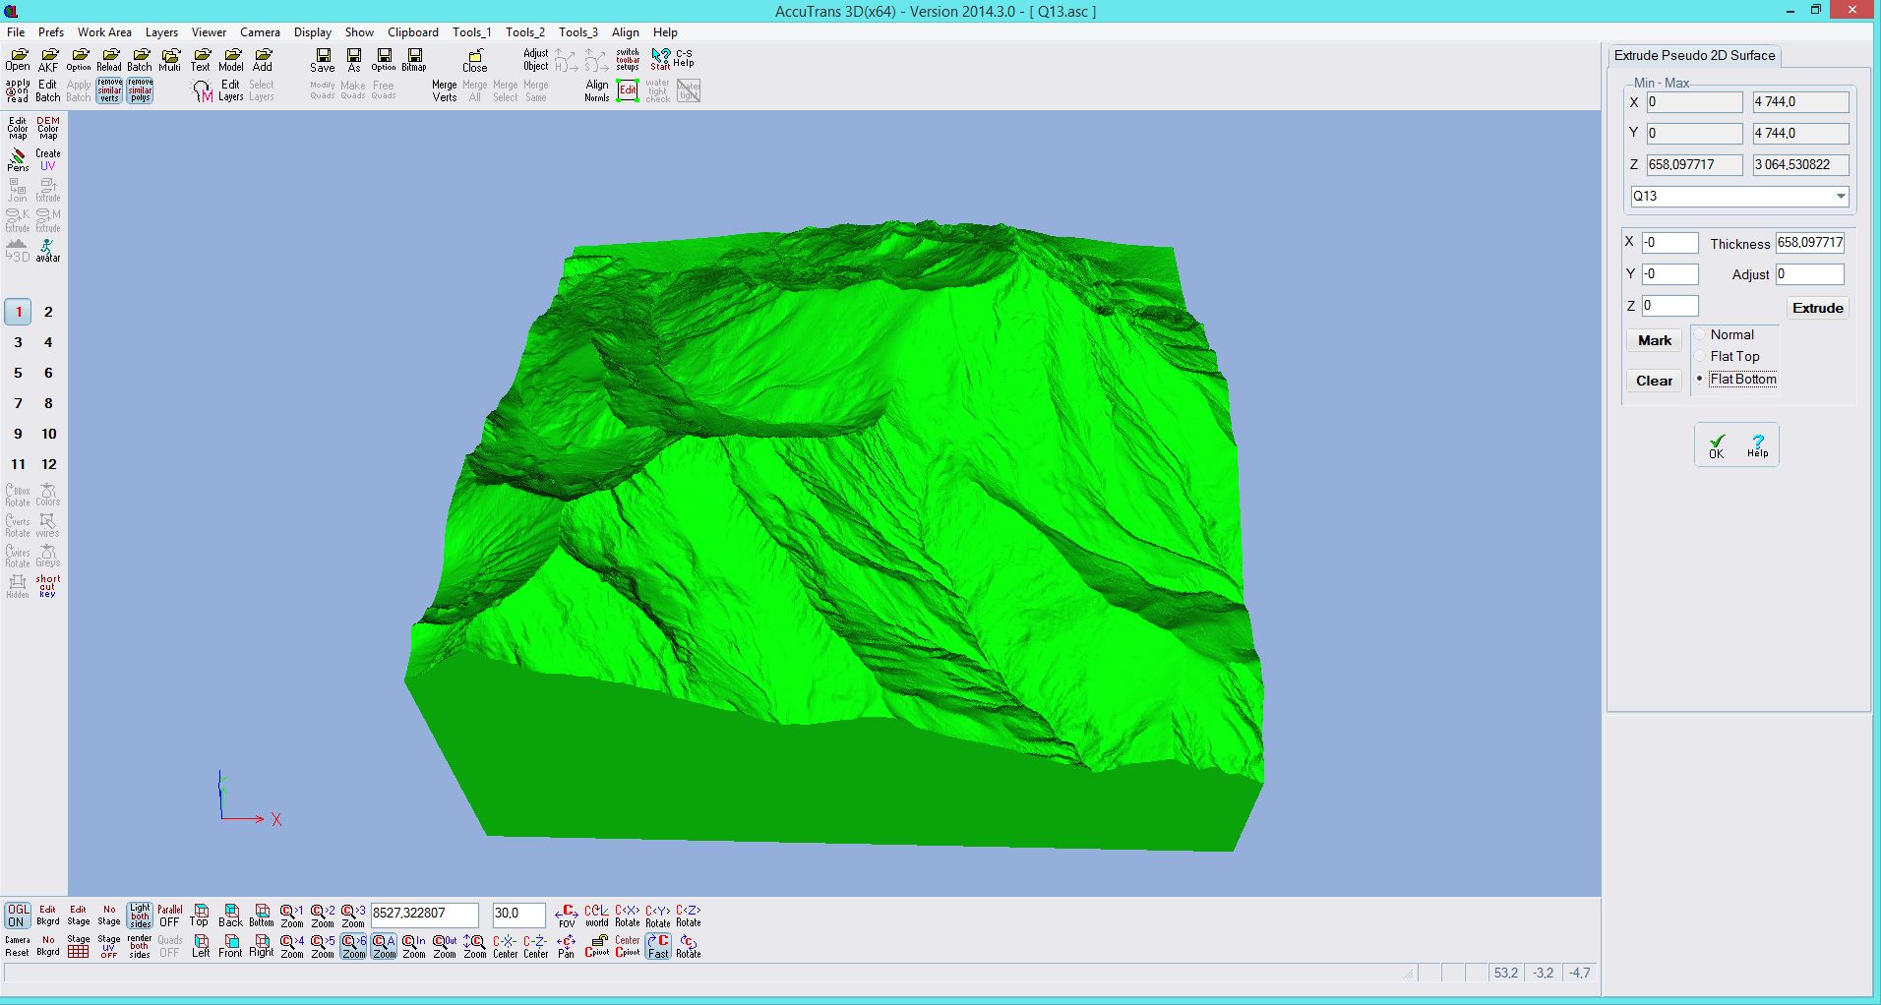Open the Camera menu
The height and width of the screenshot is (1005, 1881).
click(x=260, y=32)
